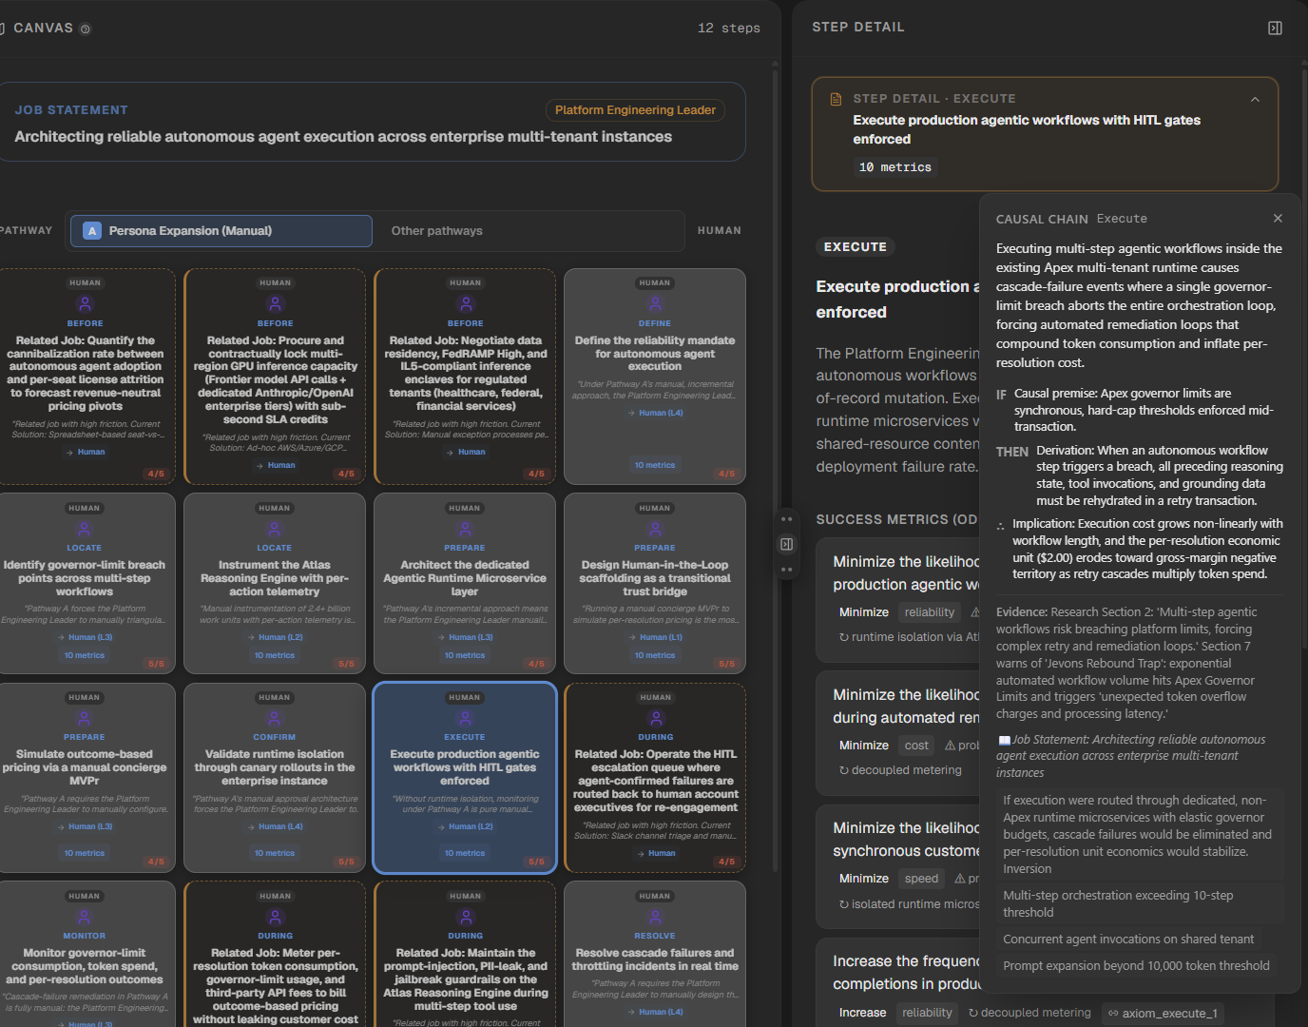
Task: Click the Job Statement citation in Causal Chain
Action: click(x=1130, y=757)
